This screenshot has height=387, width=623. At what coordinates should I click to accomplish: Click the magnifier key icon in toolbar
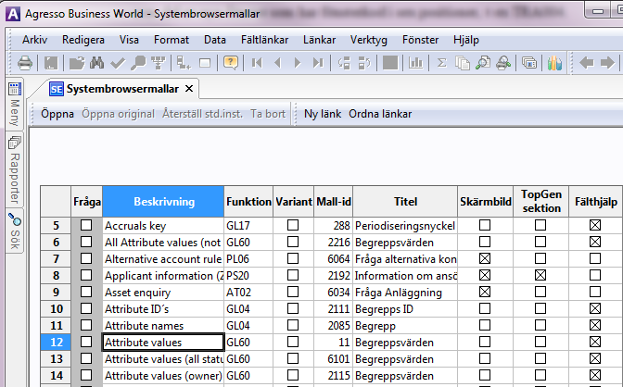tap(138, 63)
